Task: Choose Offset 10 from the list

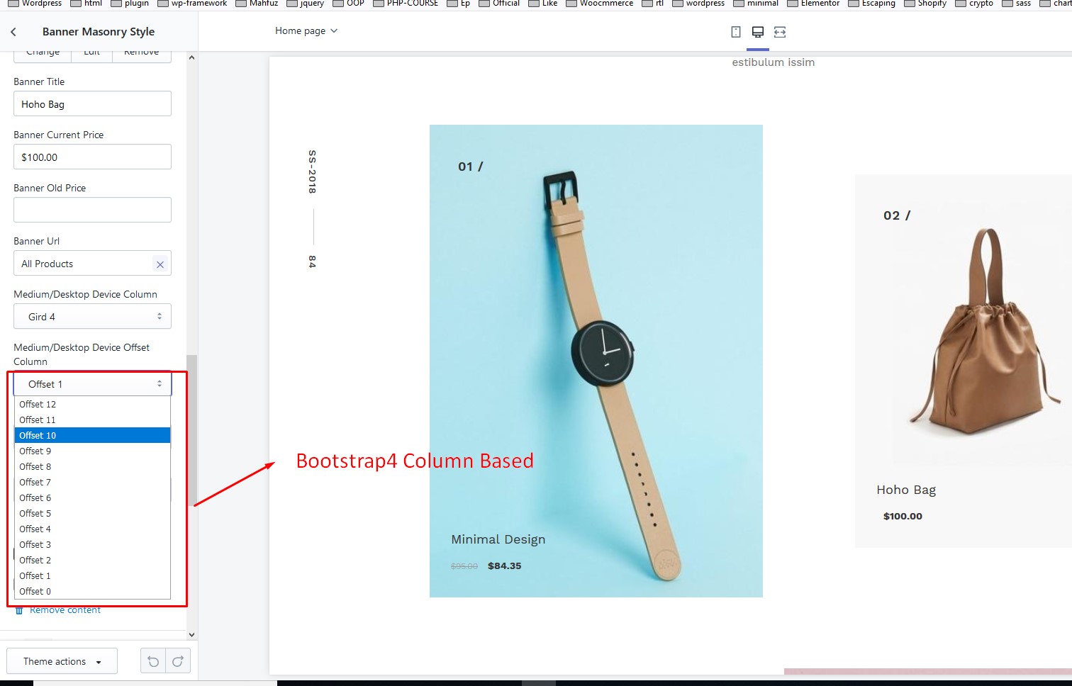Action: [x=92, y=435]
